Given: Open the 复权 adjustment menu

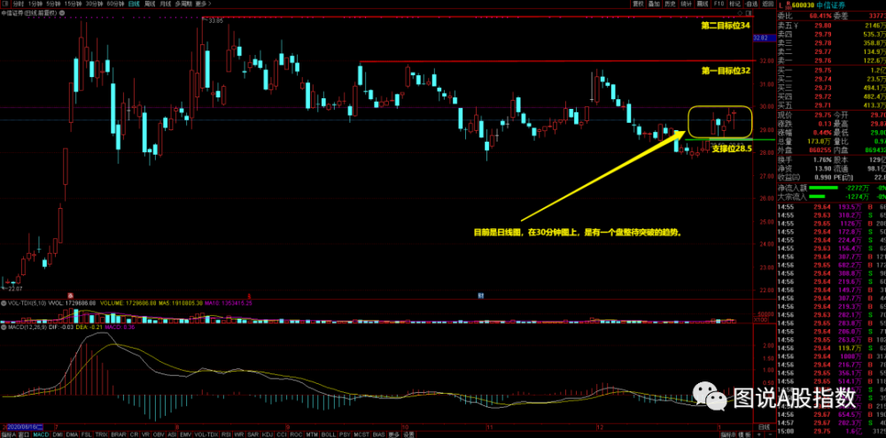Looking at the screenshot, I should [639, 4].
